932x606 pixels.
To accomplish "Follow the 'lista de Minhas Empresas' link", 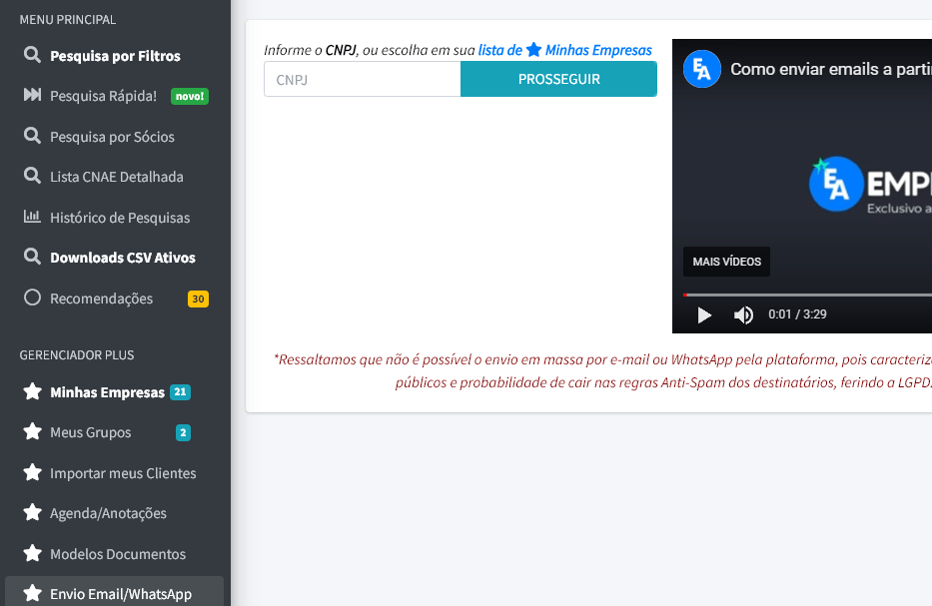I will [x=564, y=50].
